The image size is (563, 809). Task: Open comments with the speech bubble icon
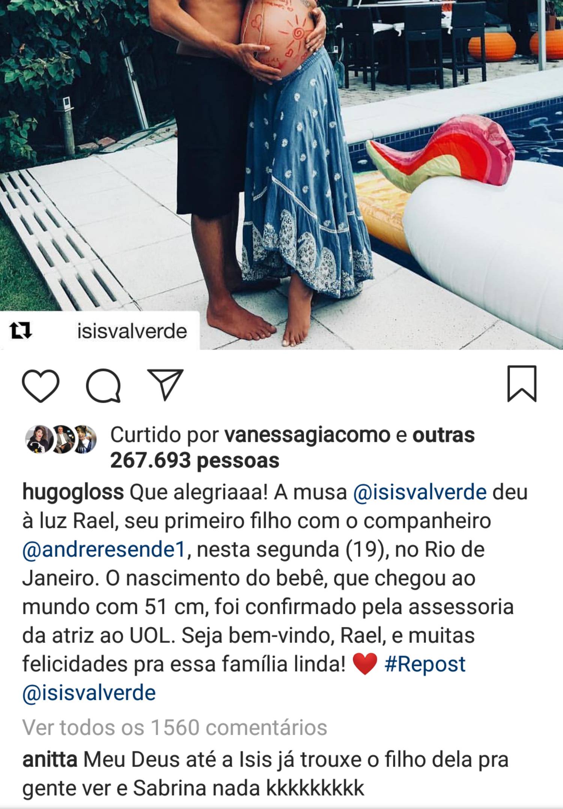[103, 386]
